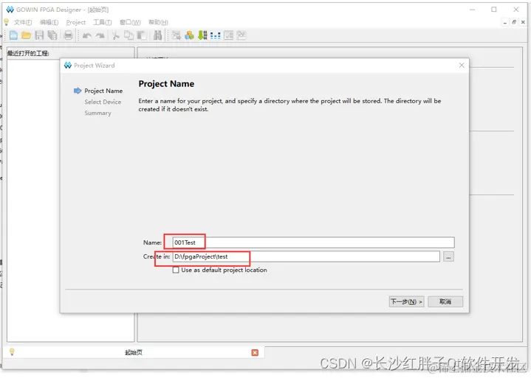Screen dimensions: 531x378
Task: Select the Select Device wizard step
Action: [103, 102]
